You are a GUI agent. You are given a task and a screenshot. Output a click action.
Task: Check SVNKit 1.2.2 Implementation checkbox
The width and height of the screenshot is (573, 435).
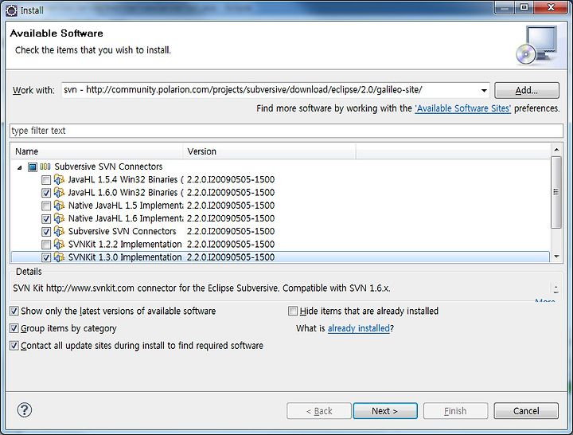pyautogui.click(x=46, y=245)
